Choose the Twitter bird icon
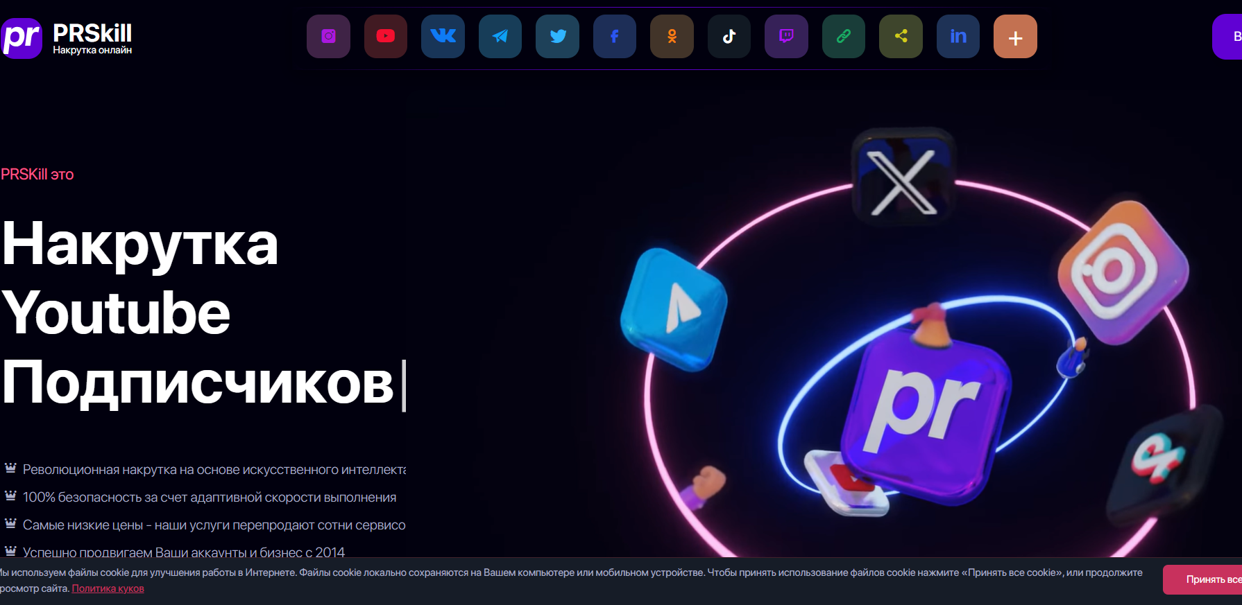Screen dimensions: 1242x605 coord(557,36)
